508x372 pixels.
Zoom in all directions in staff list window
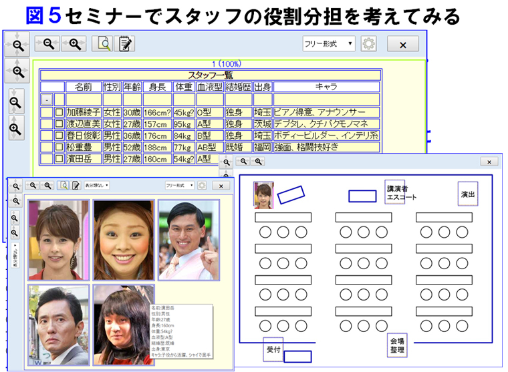17,71
